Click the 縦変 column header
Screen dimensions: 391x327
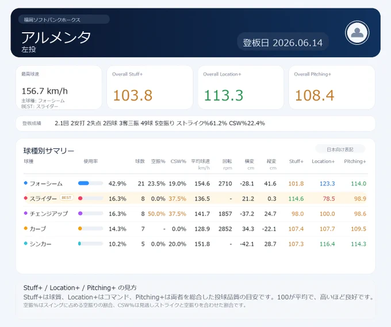(x=271, y=161)
